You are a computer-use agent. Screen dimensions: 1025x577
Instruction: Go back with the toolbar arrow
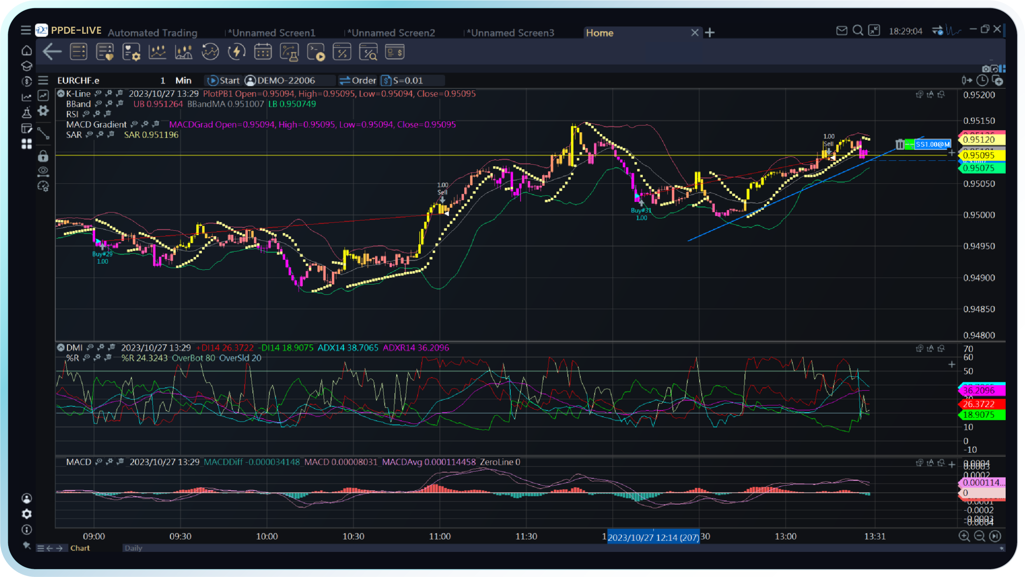(x=52, y=52)
